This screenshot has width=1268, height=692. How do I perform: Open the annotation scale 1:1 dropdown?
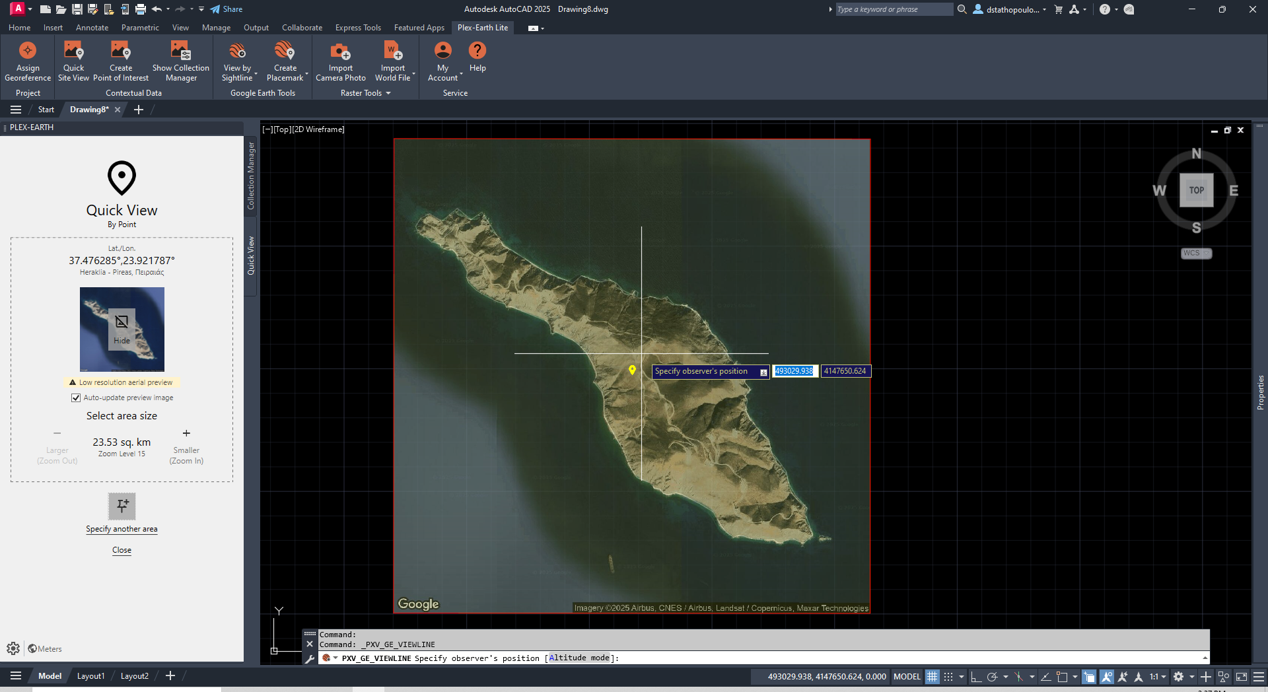pos(1158,676)
